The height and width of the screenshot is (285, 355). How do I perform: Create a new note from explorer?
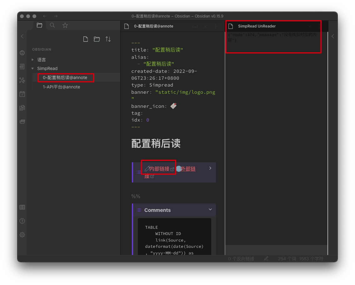(86, 39)
